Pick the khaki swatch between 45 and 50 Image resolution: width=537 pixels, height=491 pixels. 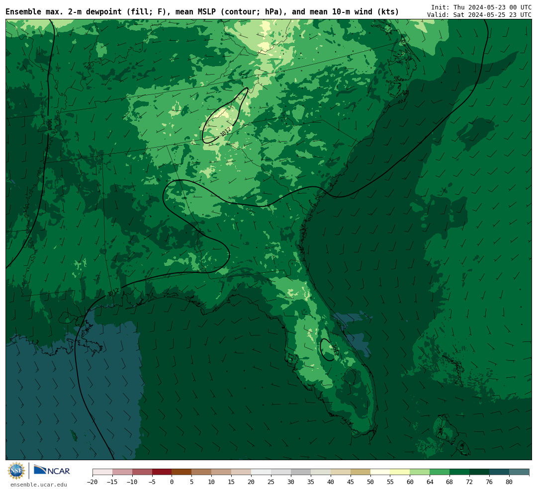point(360,472)
